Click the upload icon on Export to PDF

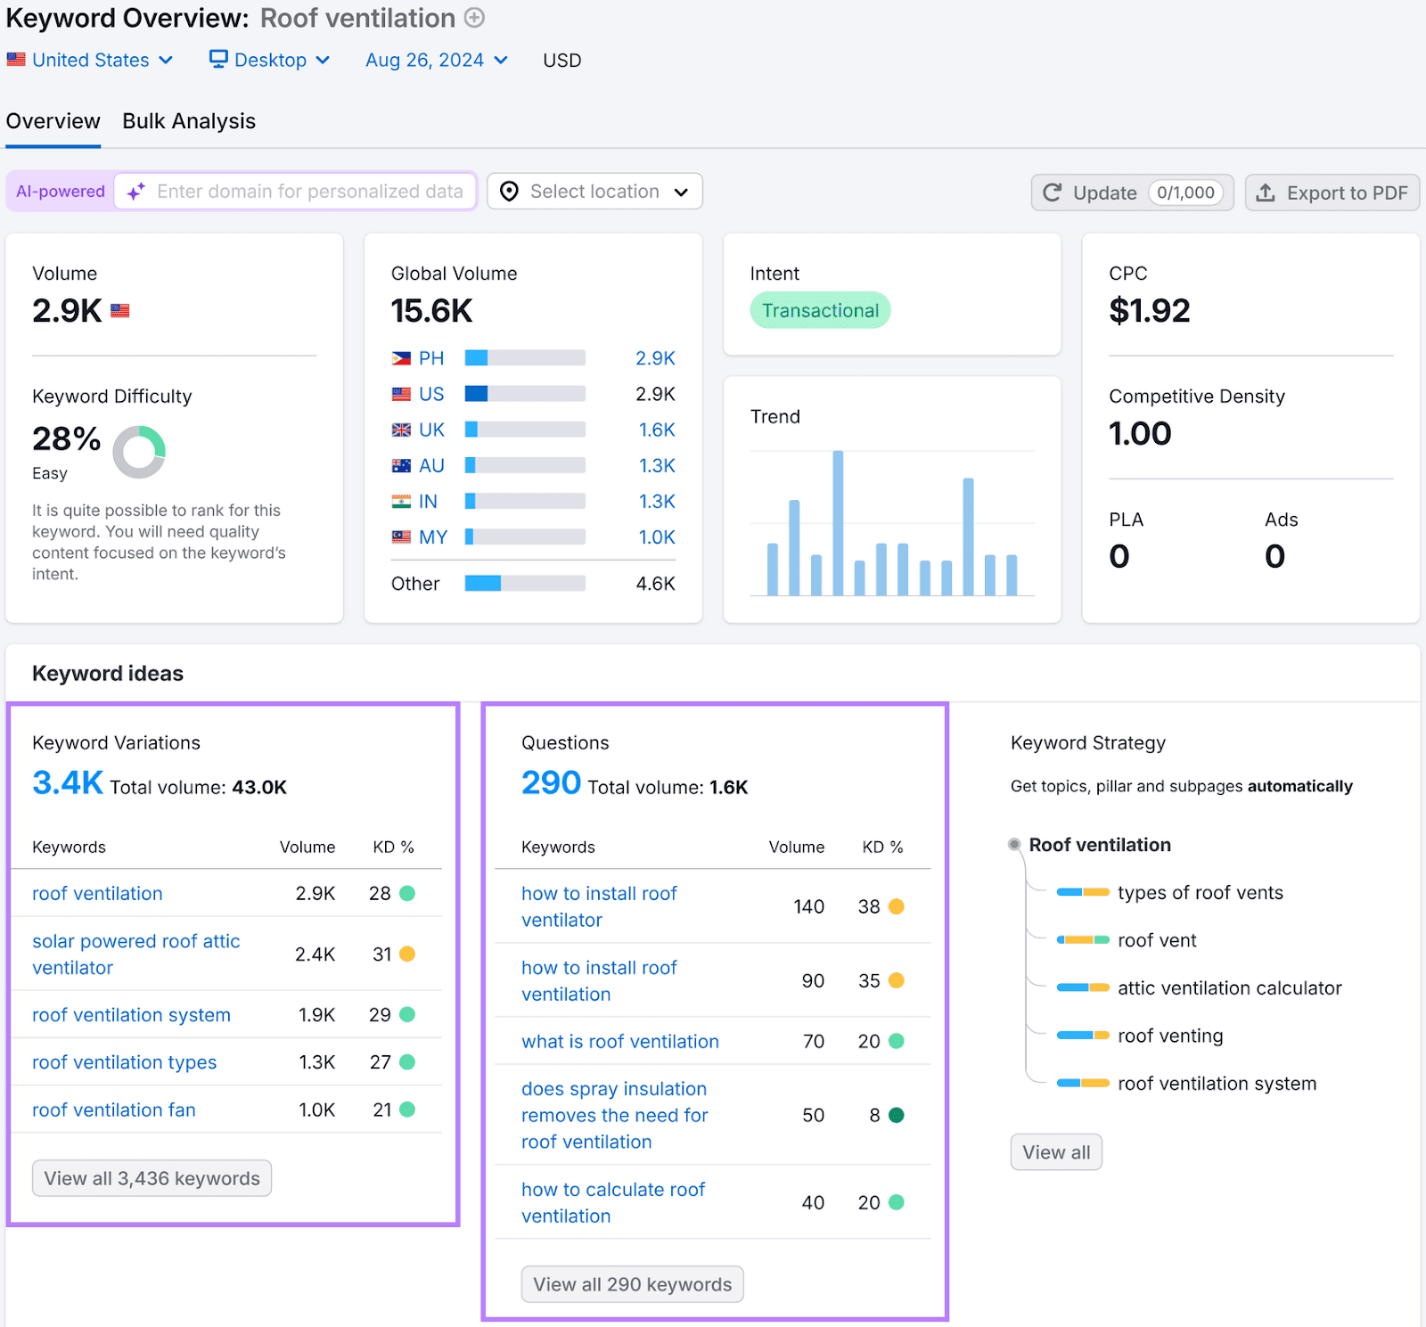(1266, 192)
